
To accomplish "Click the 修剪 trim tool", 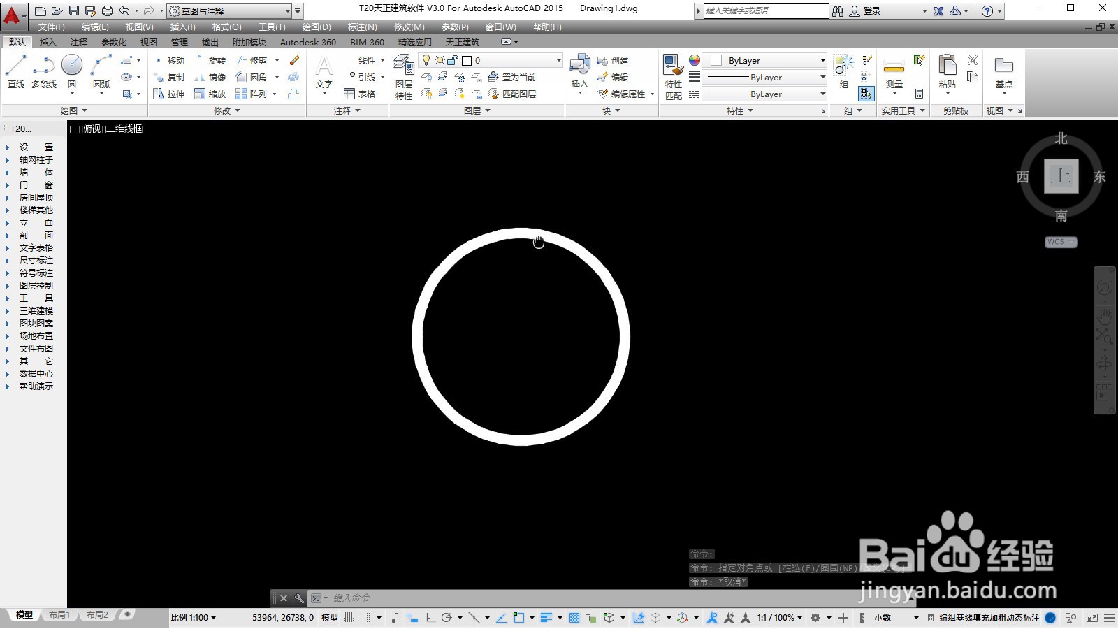I will 252,60.
